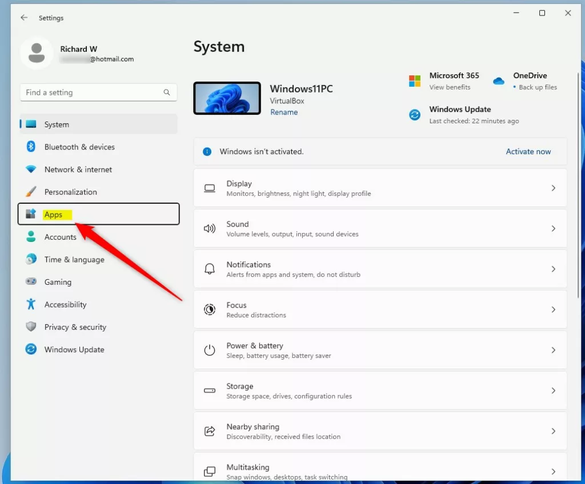Click the Notifications bell icon

coord(210,269)
